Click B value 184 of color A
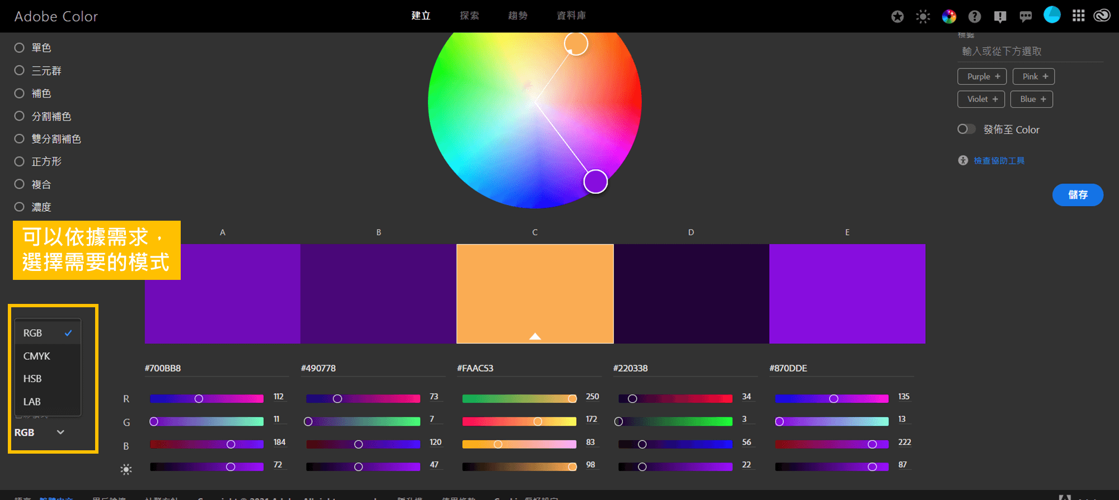The height and width of the screenshot is (500, 1119). coord(279,442)
